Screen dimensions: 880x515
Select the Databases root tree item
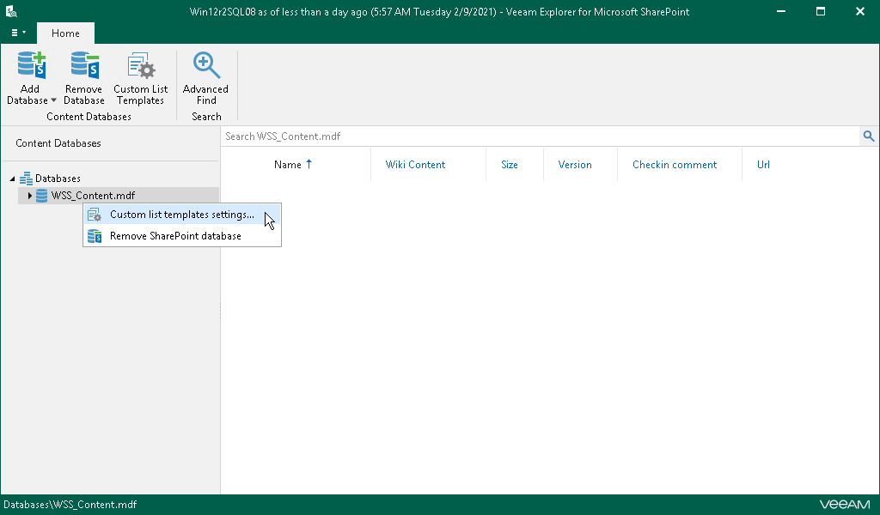[x=58, y=179]
